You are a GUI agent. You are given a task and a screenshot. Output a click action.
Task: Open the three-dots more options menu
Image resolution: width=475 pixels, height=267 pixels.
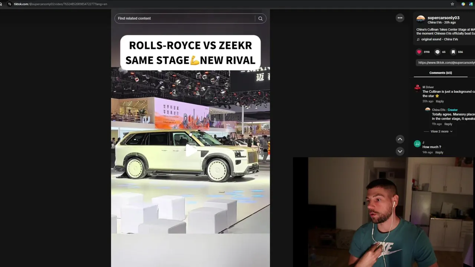click(400, 18)
